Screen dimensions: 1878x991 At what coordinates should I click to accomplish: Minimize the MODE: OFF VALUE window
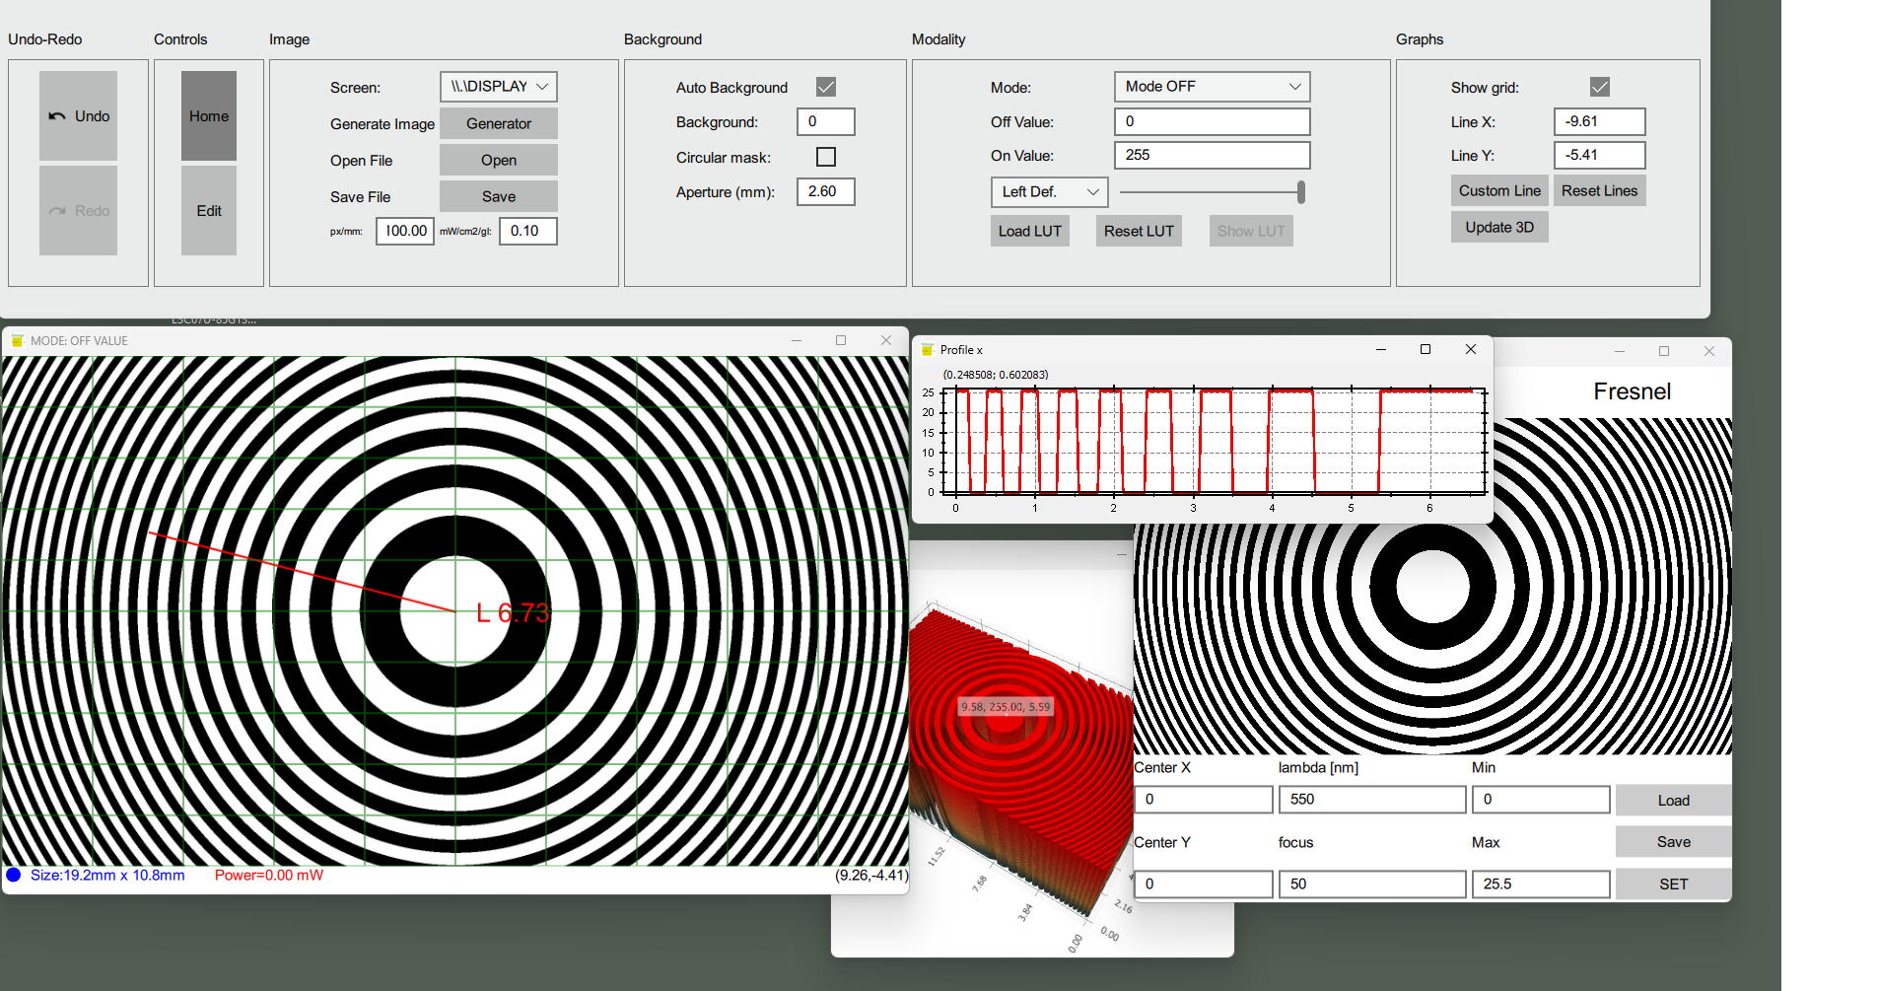797,340
